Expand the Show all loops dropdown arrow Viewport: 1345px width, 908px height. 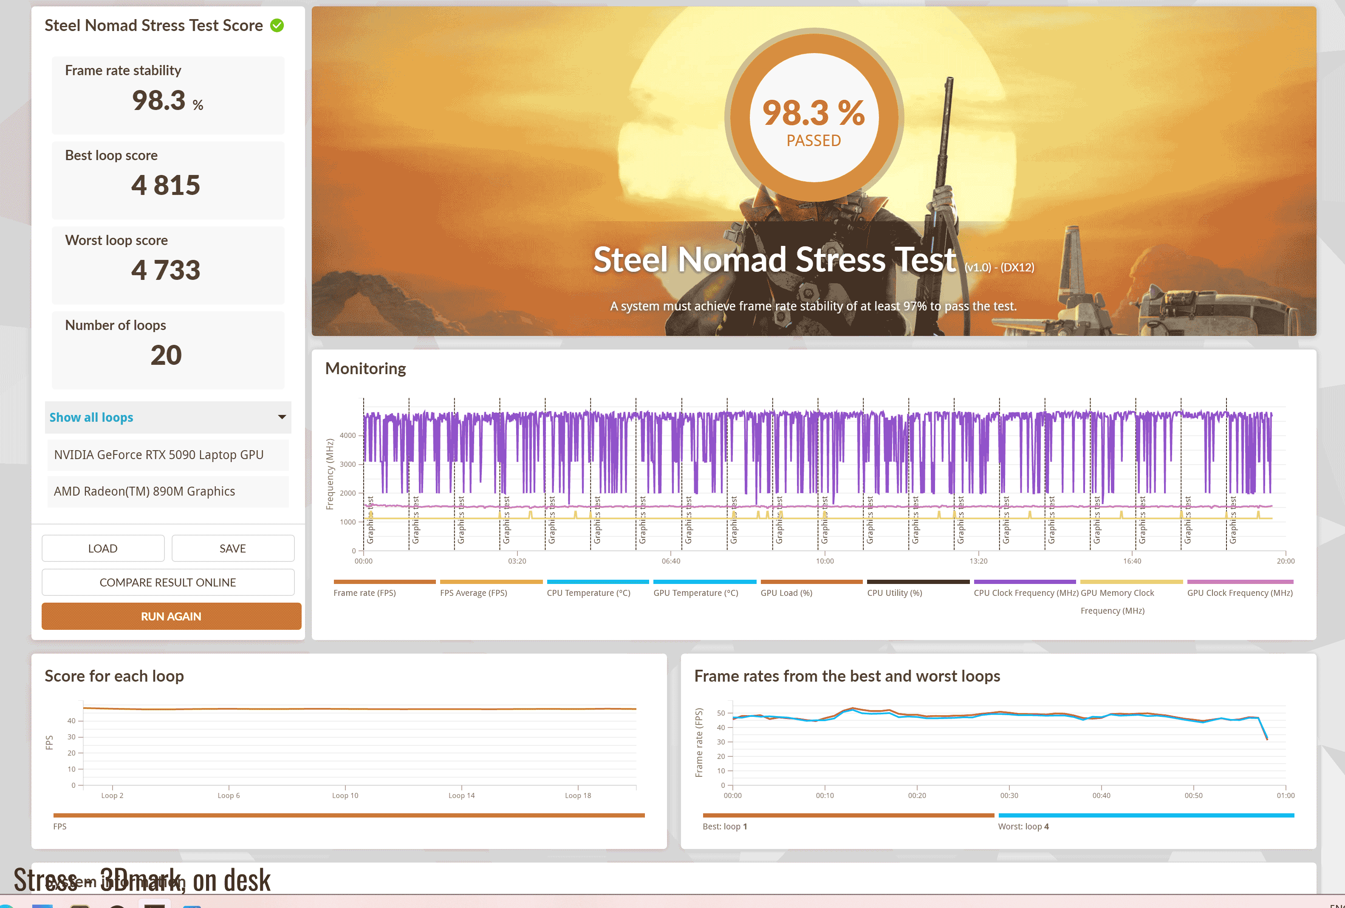282,417
